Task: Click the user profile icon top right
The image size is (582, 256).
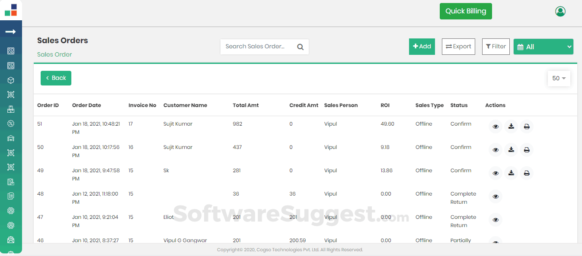Action: pyautogui.click(x=560, y=11)
